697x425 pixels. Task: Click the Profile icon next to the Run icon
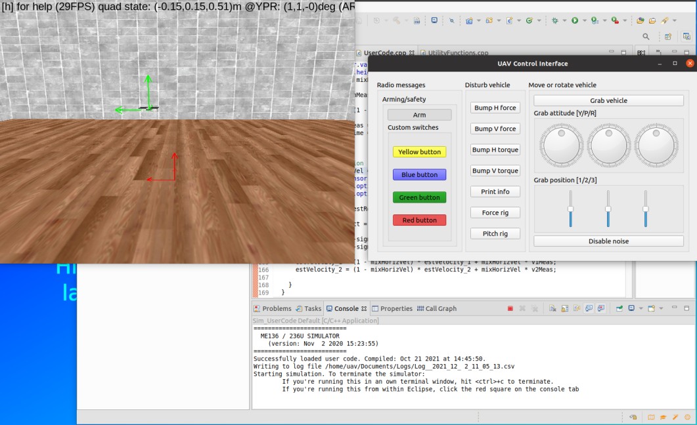click(x=594, y=20)
